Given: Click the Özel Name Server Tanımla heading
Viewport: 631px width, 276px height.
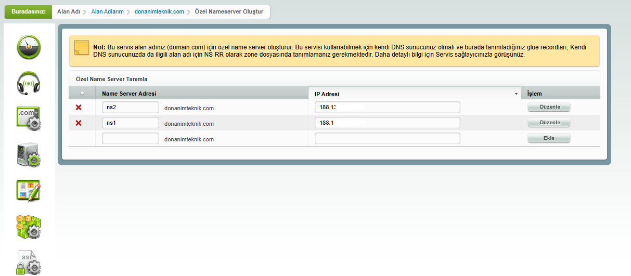Looking at the screenshot, I should [112, 79].
